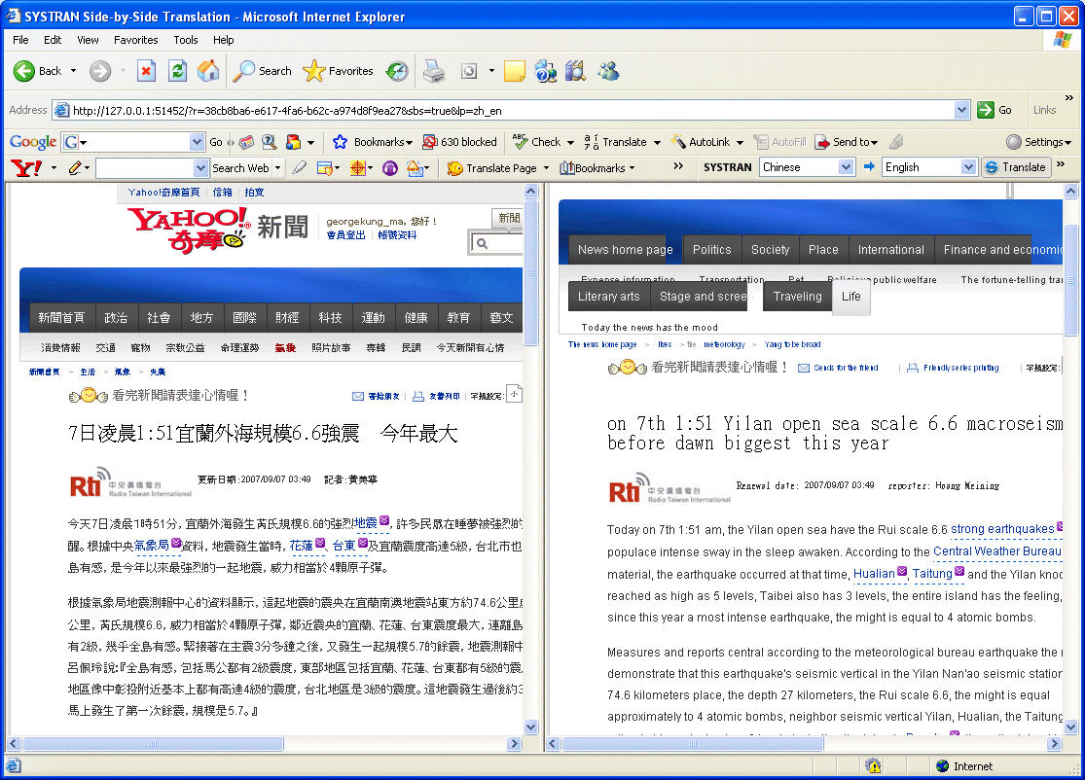Open the History clock icon
This screenshot has height=780, width=1085.
tap(397, 71)
